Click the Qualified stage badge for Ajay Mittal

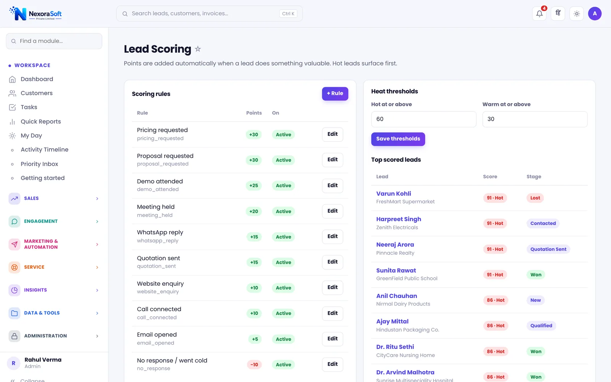coord(541,325)
